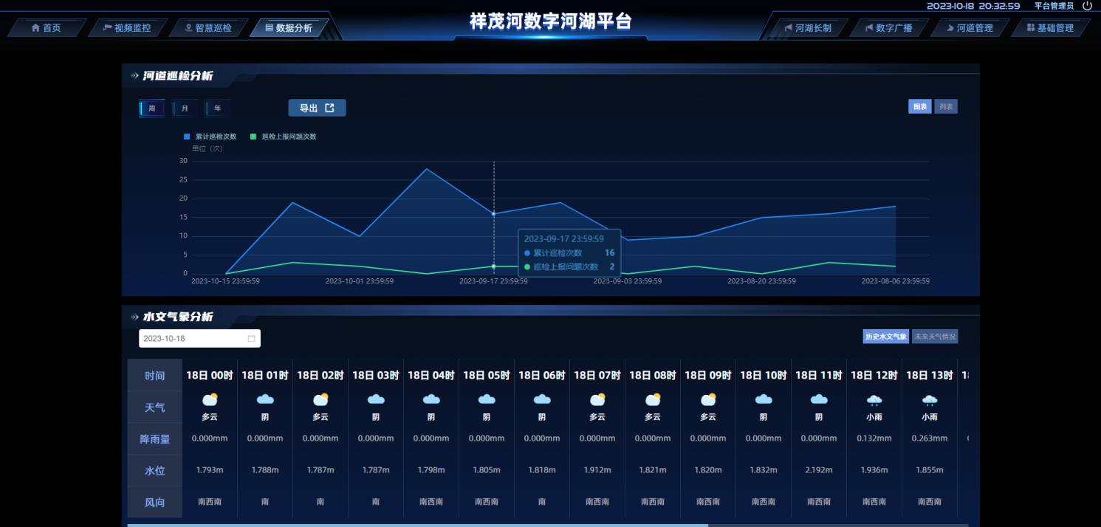Select the 年 time range option
This screenshot has height=527, width=1101.
(x=217, y=108)
